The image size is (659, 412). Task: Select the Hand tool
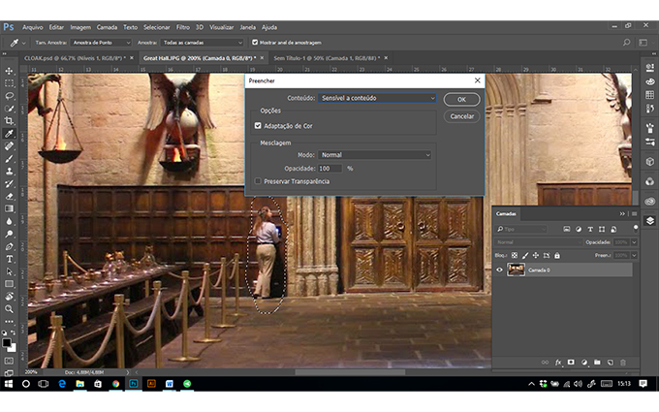9,297
